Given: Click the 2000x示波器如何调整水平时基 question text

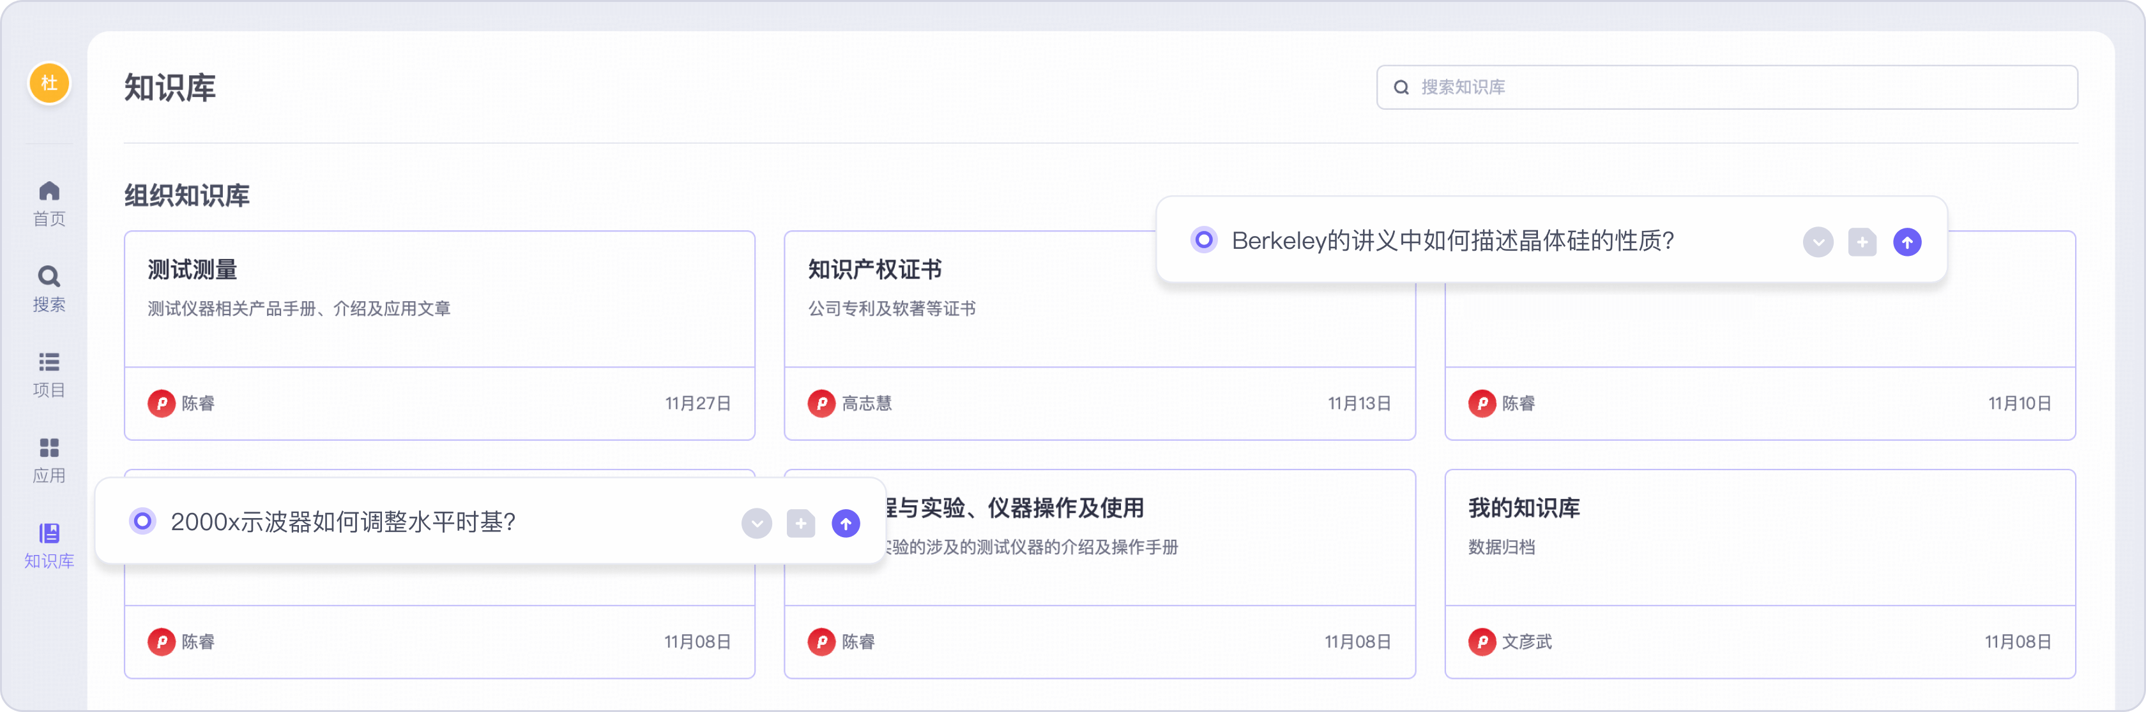Looking at the screenshot, I should [x=343, y=523].
